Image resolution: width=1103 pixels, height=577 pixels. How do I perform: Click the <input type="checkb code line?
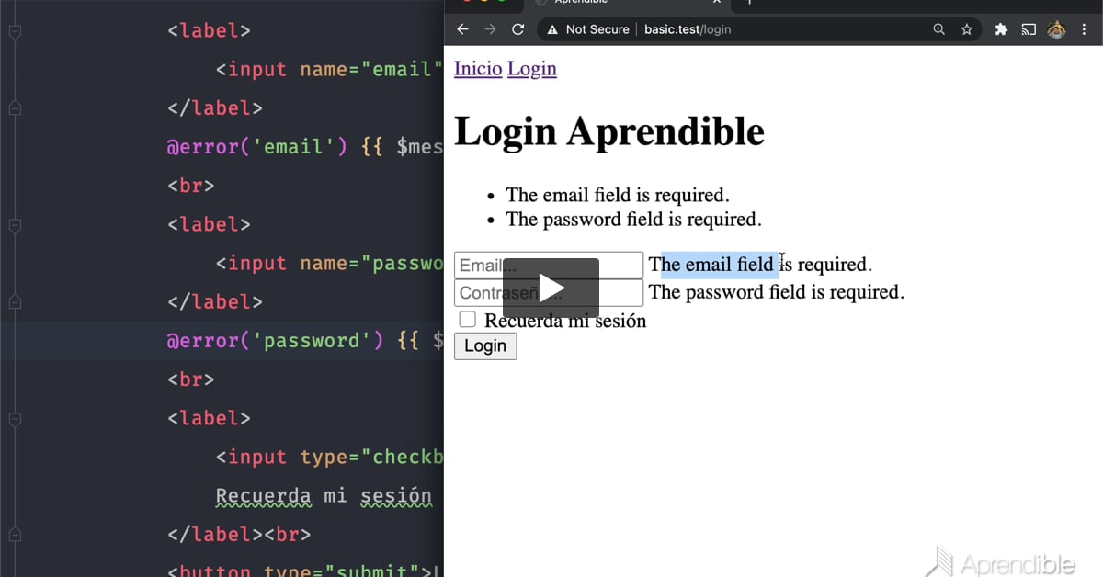point(330,458)
